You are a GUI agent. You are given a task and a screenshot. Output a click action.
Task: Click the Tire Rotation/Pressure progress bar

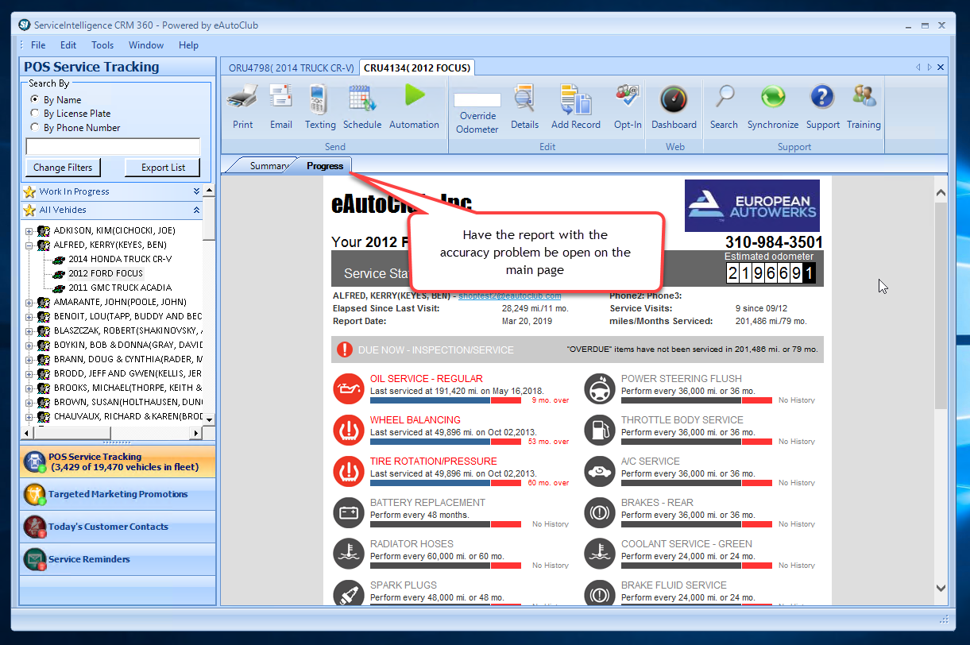pos(446,483)
